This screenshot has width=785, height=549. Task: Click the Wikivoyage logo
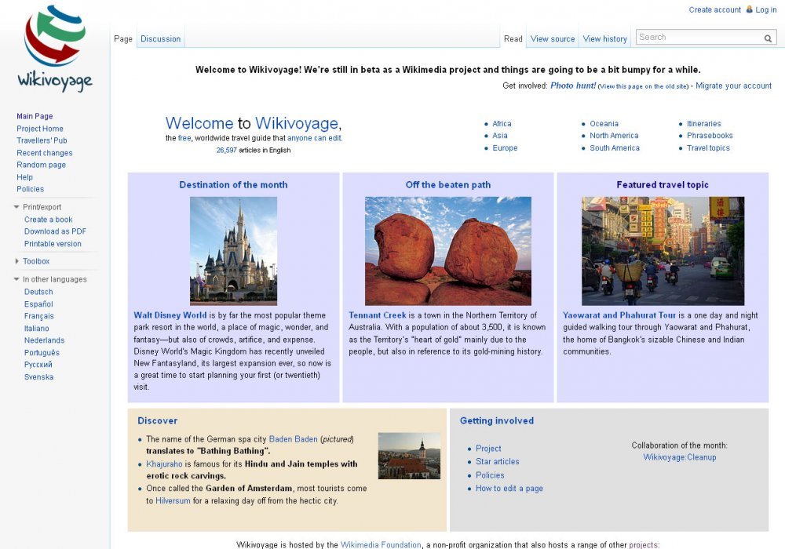55,48
